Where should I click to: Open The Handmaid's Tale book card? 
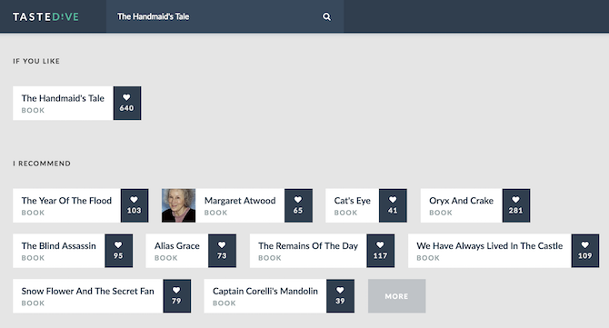pyautogui.click(x=63, y=104)
